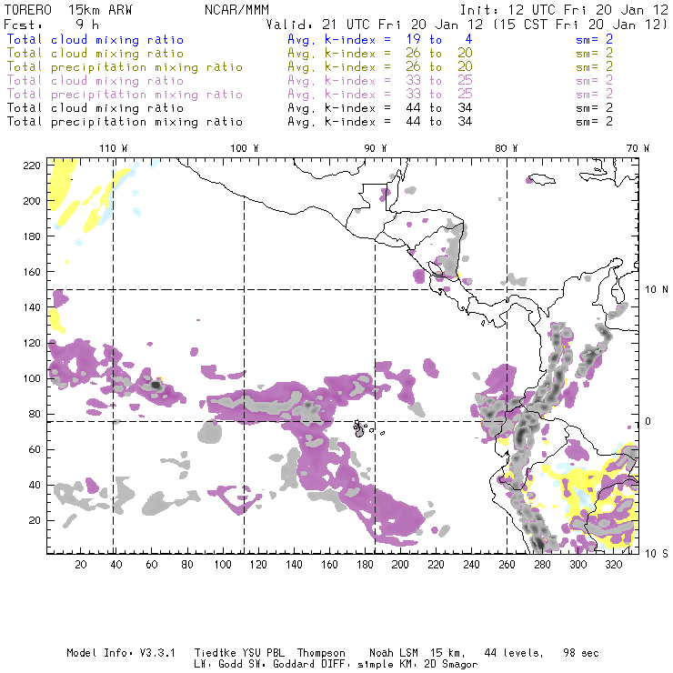Click "Avg. k-index = 44 to 34" on the cloud row
673x673 pixels.
(x=380, y=107)
